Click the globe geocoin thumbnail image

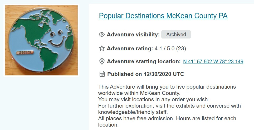(41, 40)
